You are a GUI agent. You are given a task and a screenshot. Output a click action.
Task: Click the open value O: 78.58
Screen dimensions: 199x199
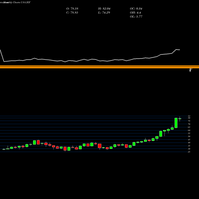(x=72, y=9)
